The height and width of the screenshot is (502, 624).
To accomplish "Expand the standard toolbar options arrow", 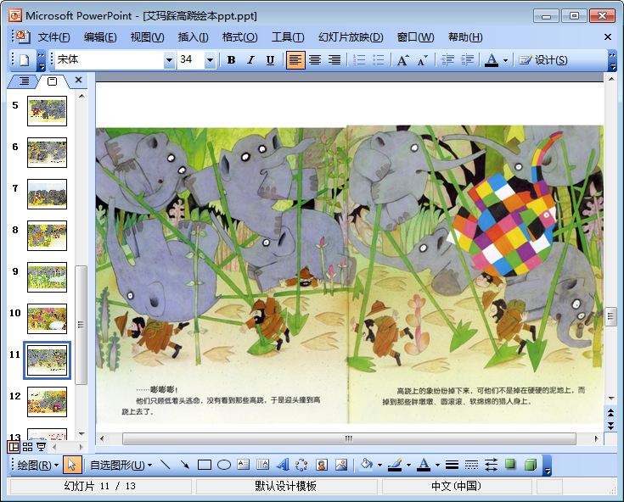I will pyautogui.click(x=41, y=60).
